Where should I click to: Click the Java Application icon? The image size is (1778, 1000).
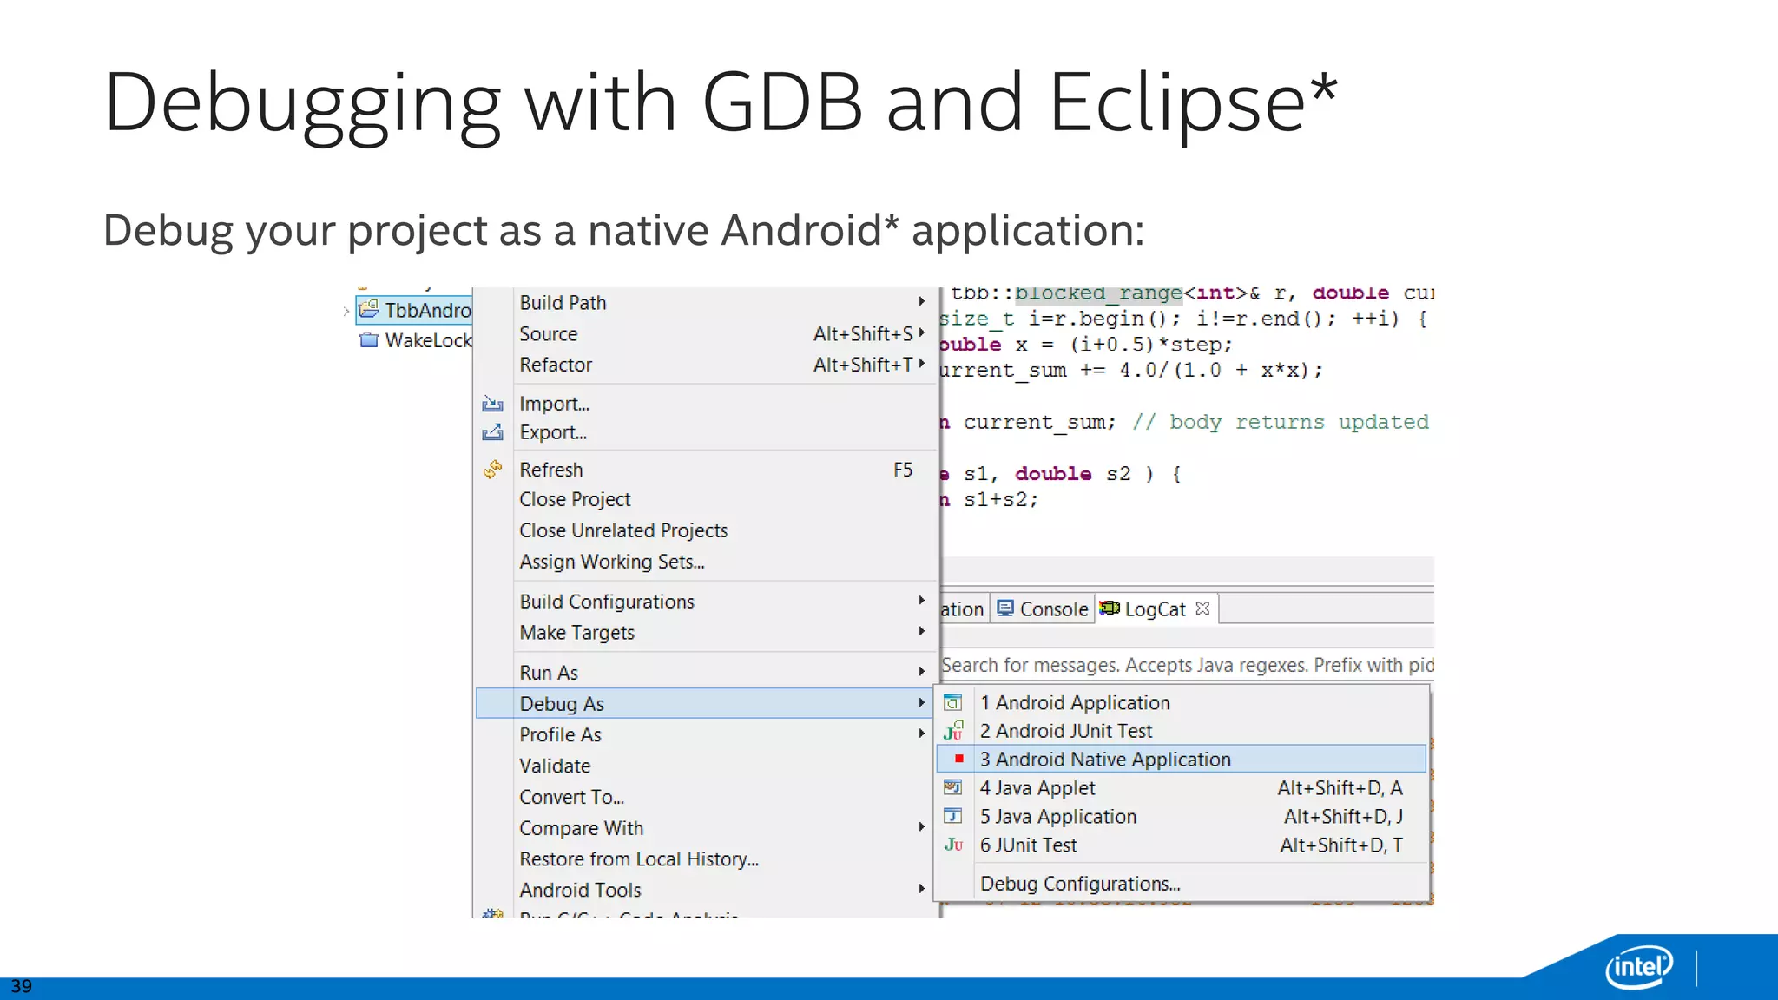coord(952,816)
